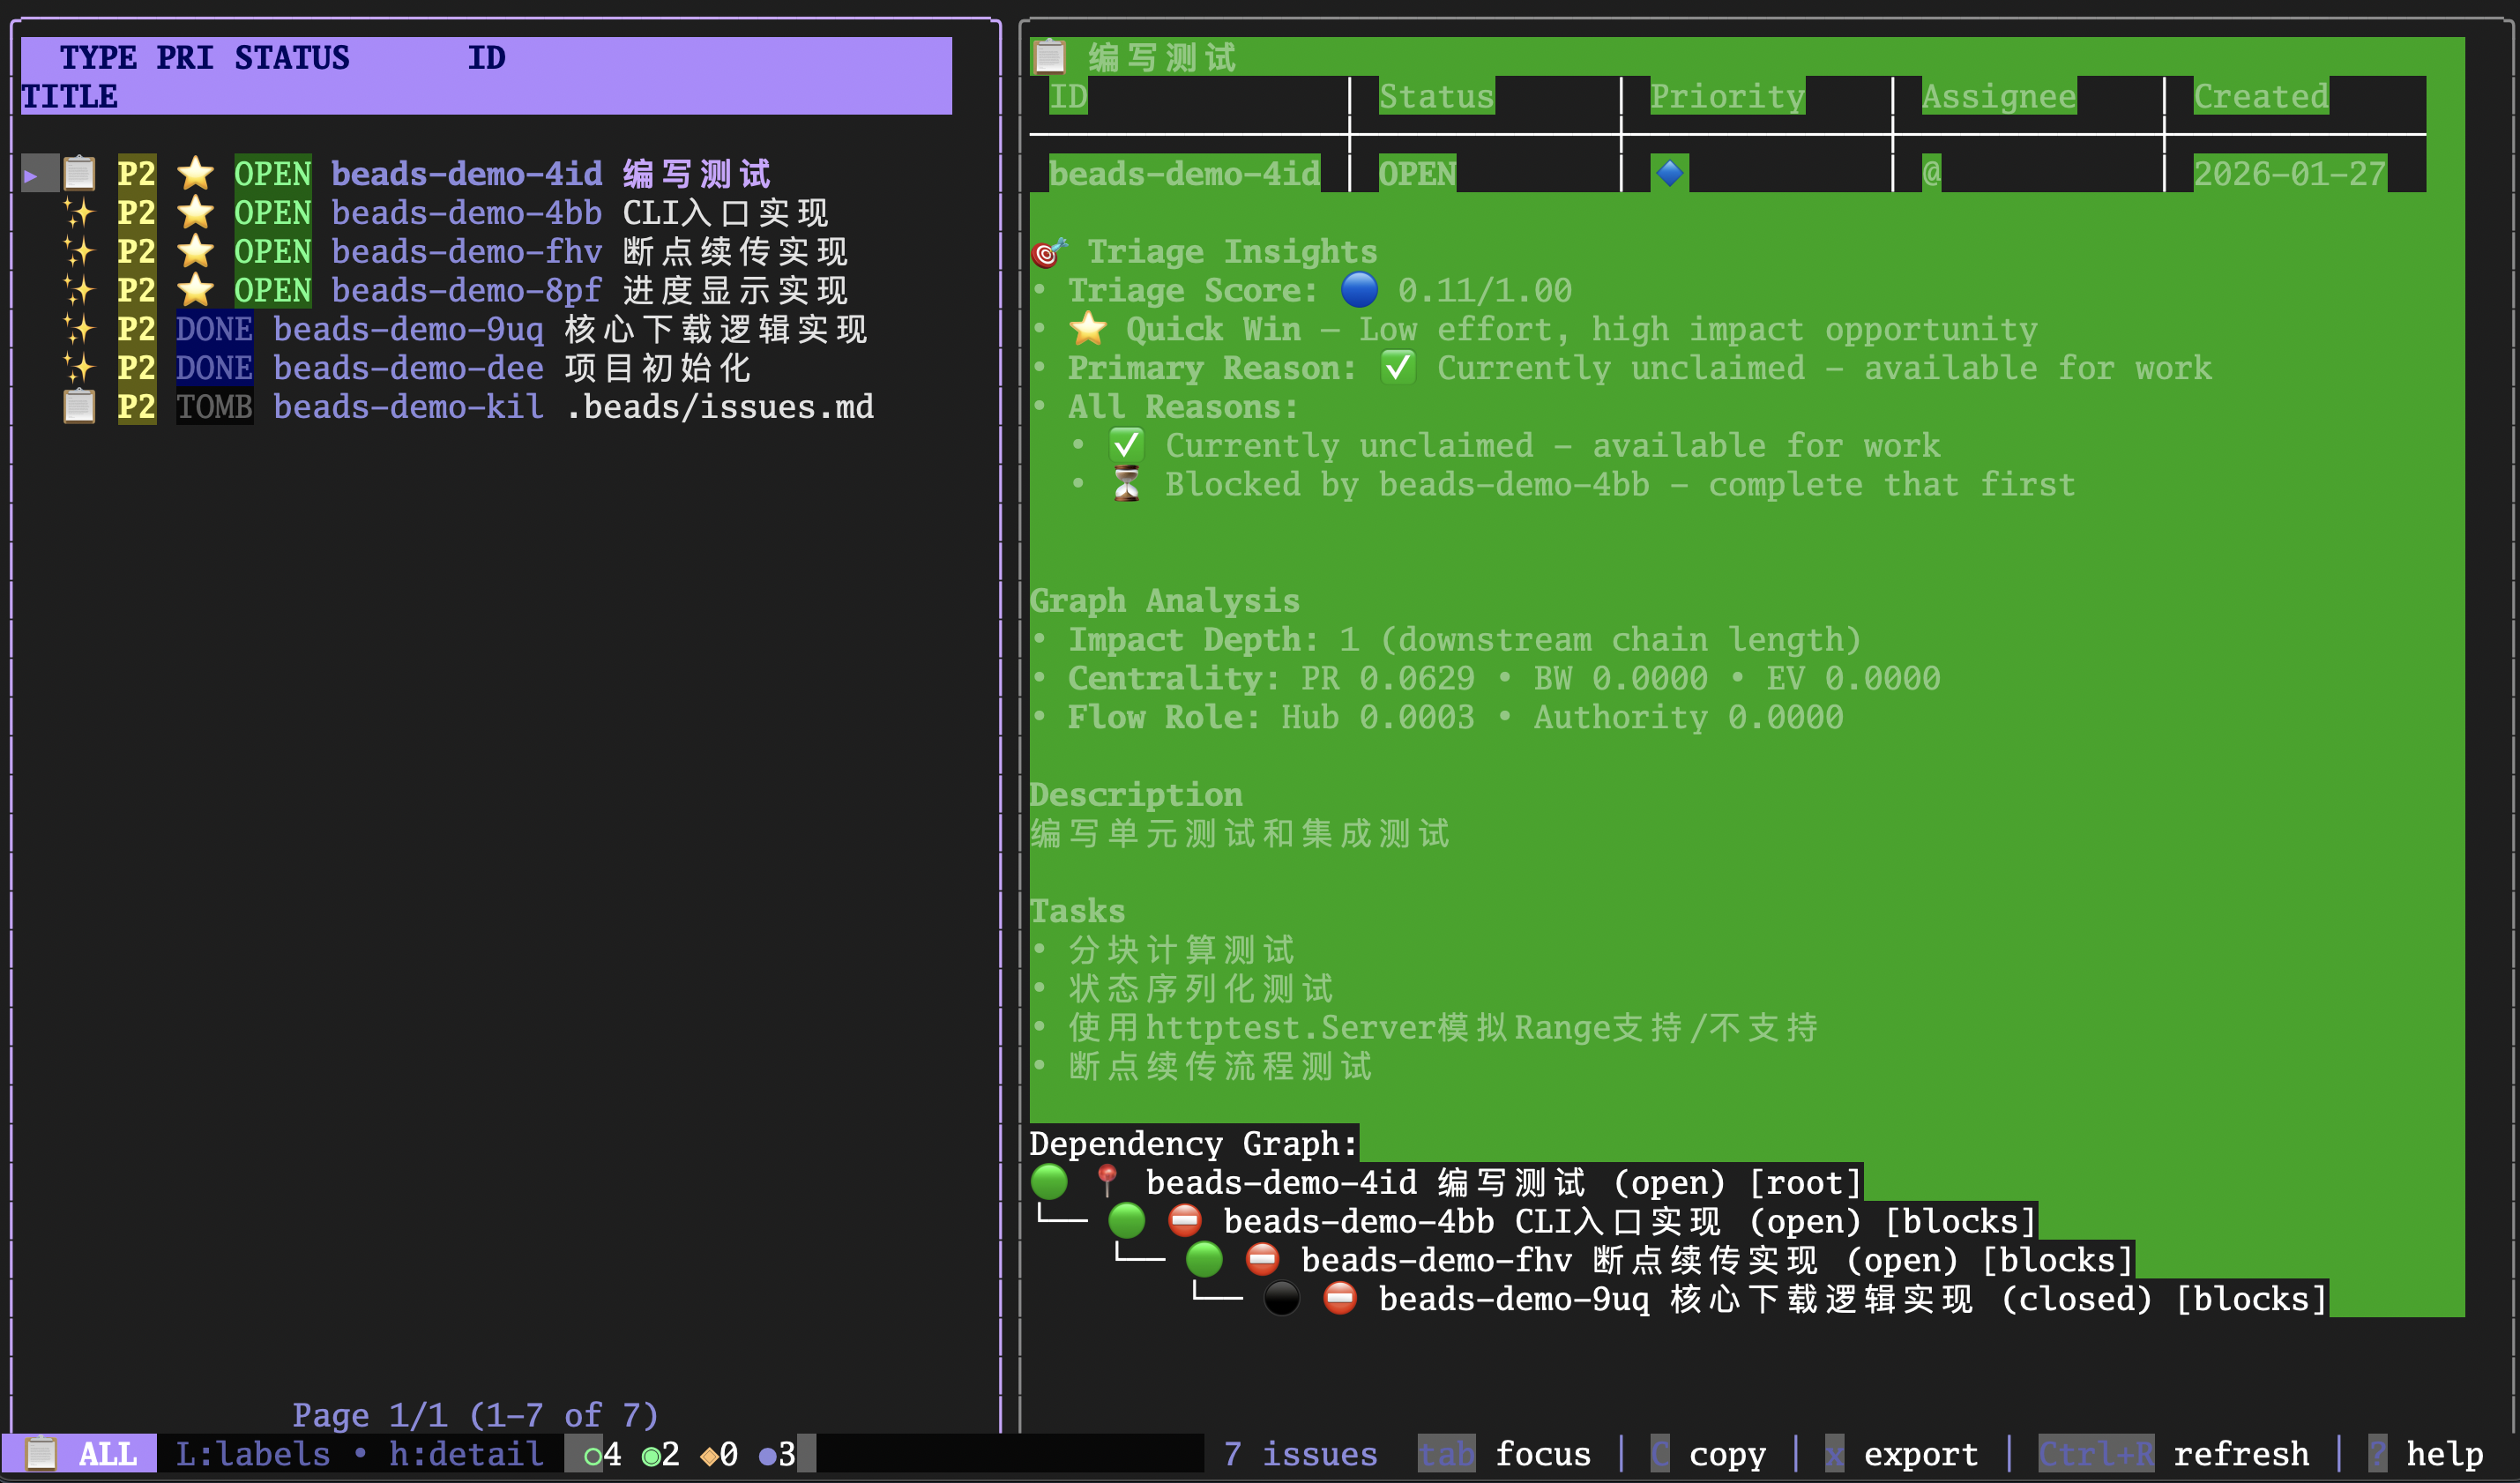This screenshot has height=1483, width=2520.
Task: Click the clipboard icon of beads-demo-4id row
Action: coord(79,173)
